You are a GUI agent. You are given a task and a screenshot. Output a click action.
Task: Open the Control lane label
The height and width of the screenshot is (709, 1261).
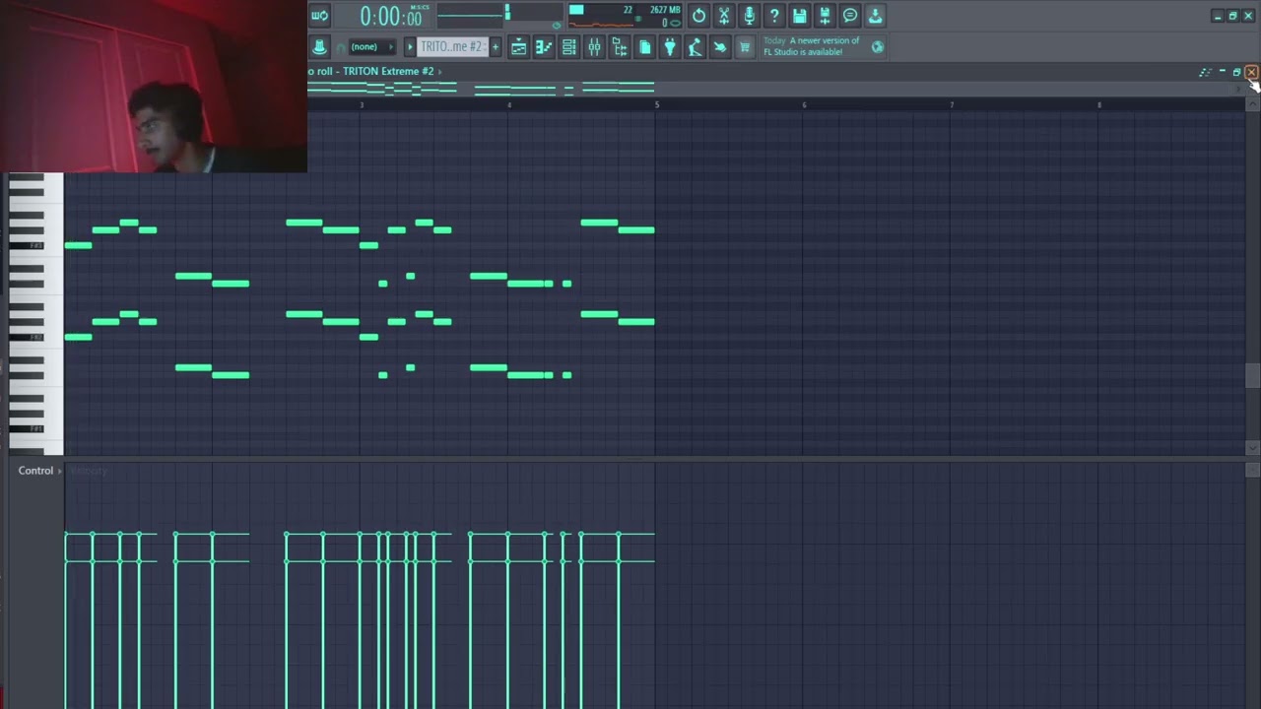(35, 471)
